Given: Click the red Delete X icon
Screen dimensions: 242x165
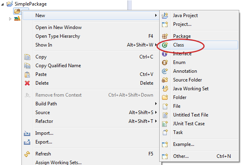Looking at the screenshot, I should click(27, 83).
